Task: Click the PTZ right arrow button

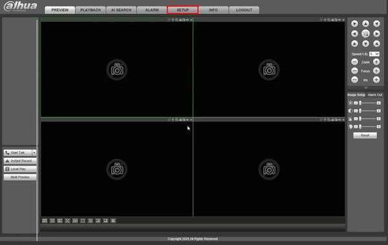Action: point(376,34)
